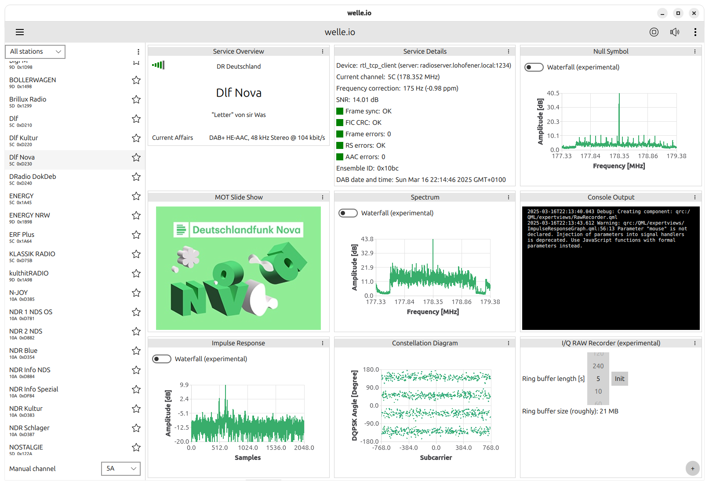Open Null Symbol panel options menu
This screenshot has height=485, width=709.
[x=695, y=51]
